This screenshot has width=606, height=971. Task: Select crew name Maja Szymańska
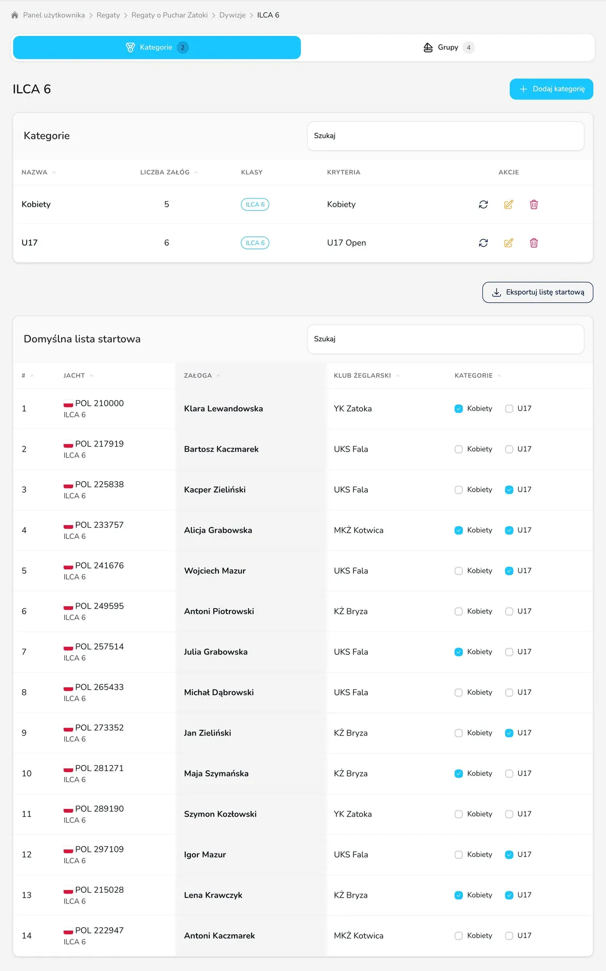(216, 774)
